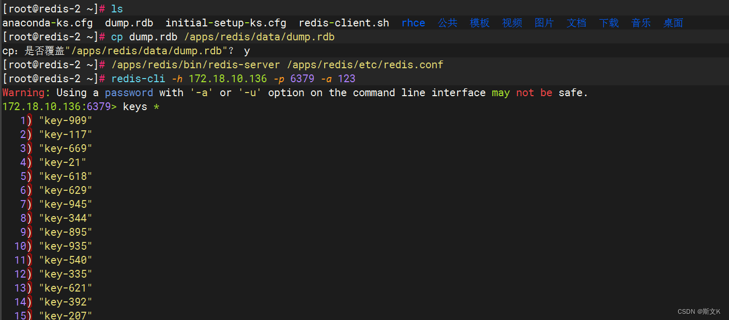This screenshot has height=320, width=729.
Task: Click the "key-335" entry
Action: [x=66, y=274]
